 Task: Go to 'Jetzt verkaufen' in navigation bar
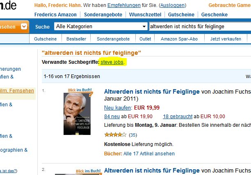(226, 39)
